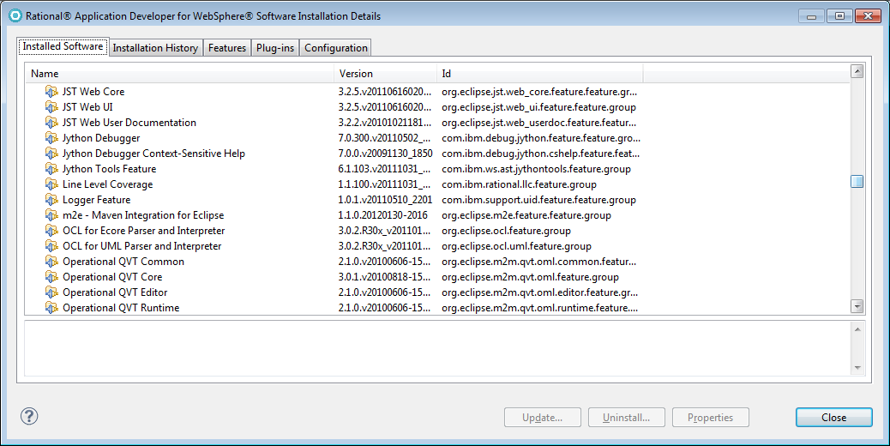Viewport: 890px width, 446px height.
Task: Go to the Configuration tab
Action: pyautogui.click(x=335, y=48)
